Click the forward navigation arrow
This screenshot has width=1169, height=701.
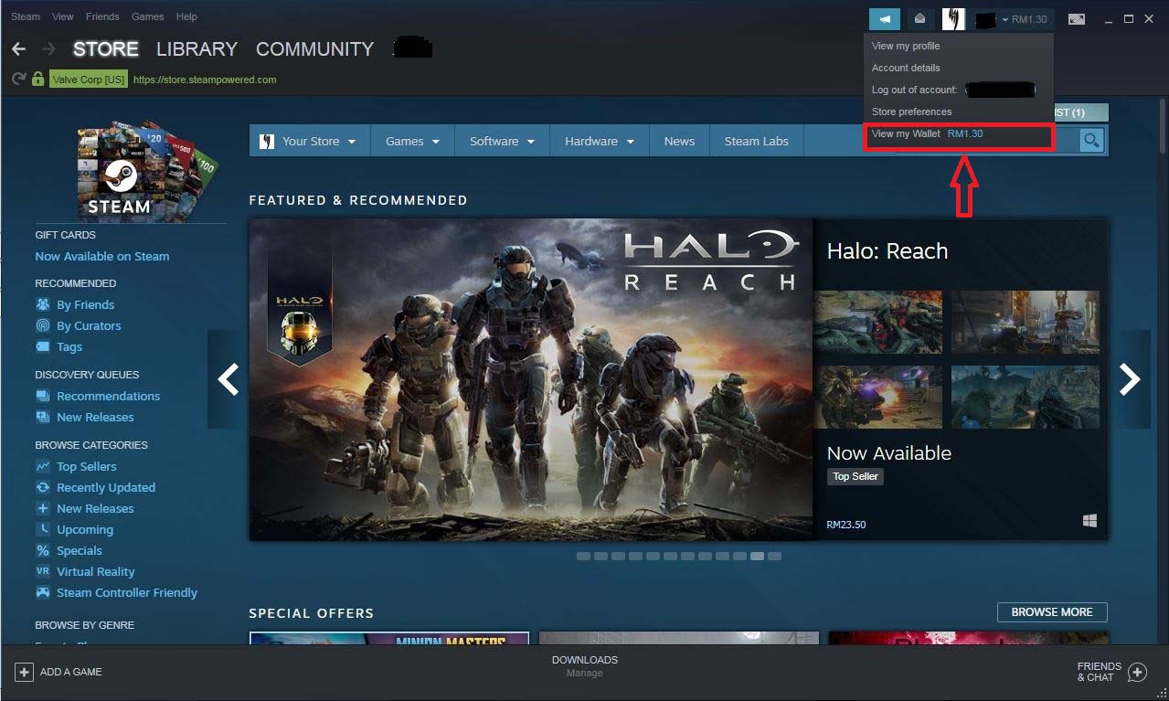coord(49,49)
